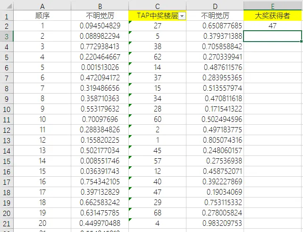Select cell with 0.772938413

click(100, 46)
